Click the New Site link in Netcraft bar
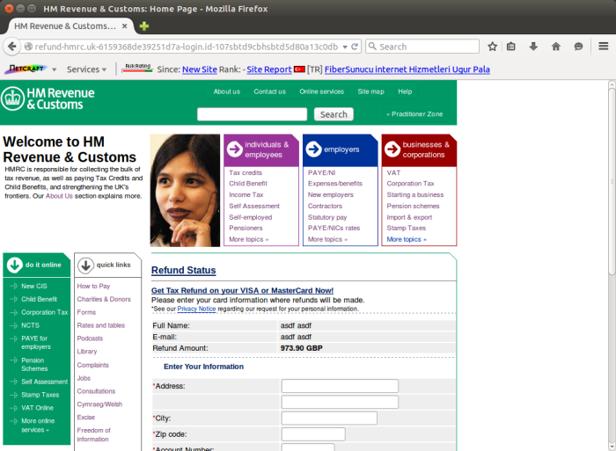Screen dimensions: 616x451 click(200, 69)
